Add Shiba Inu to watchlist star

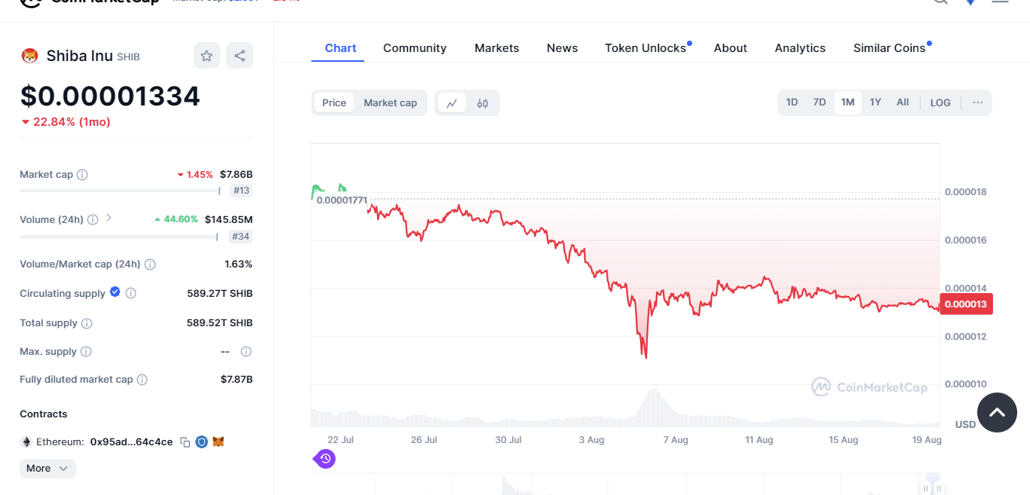click(x=207, y=56)
